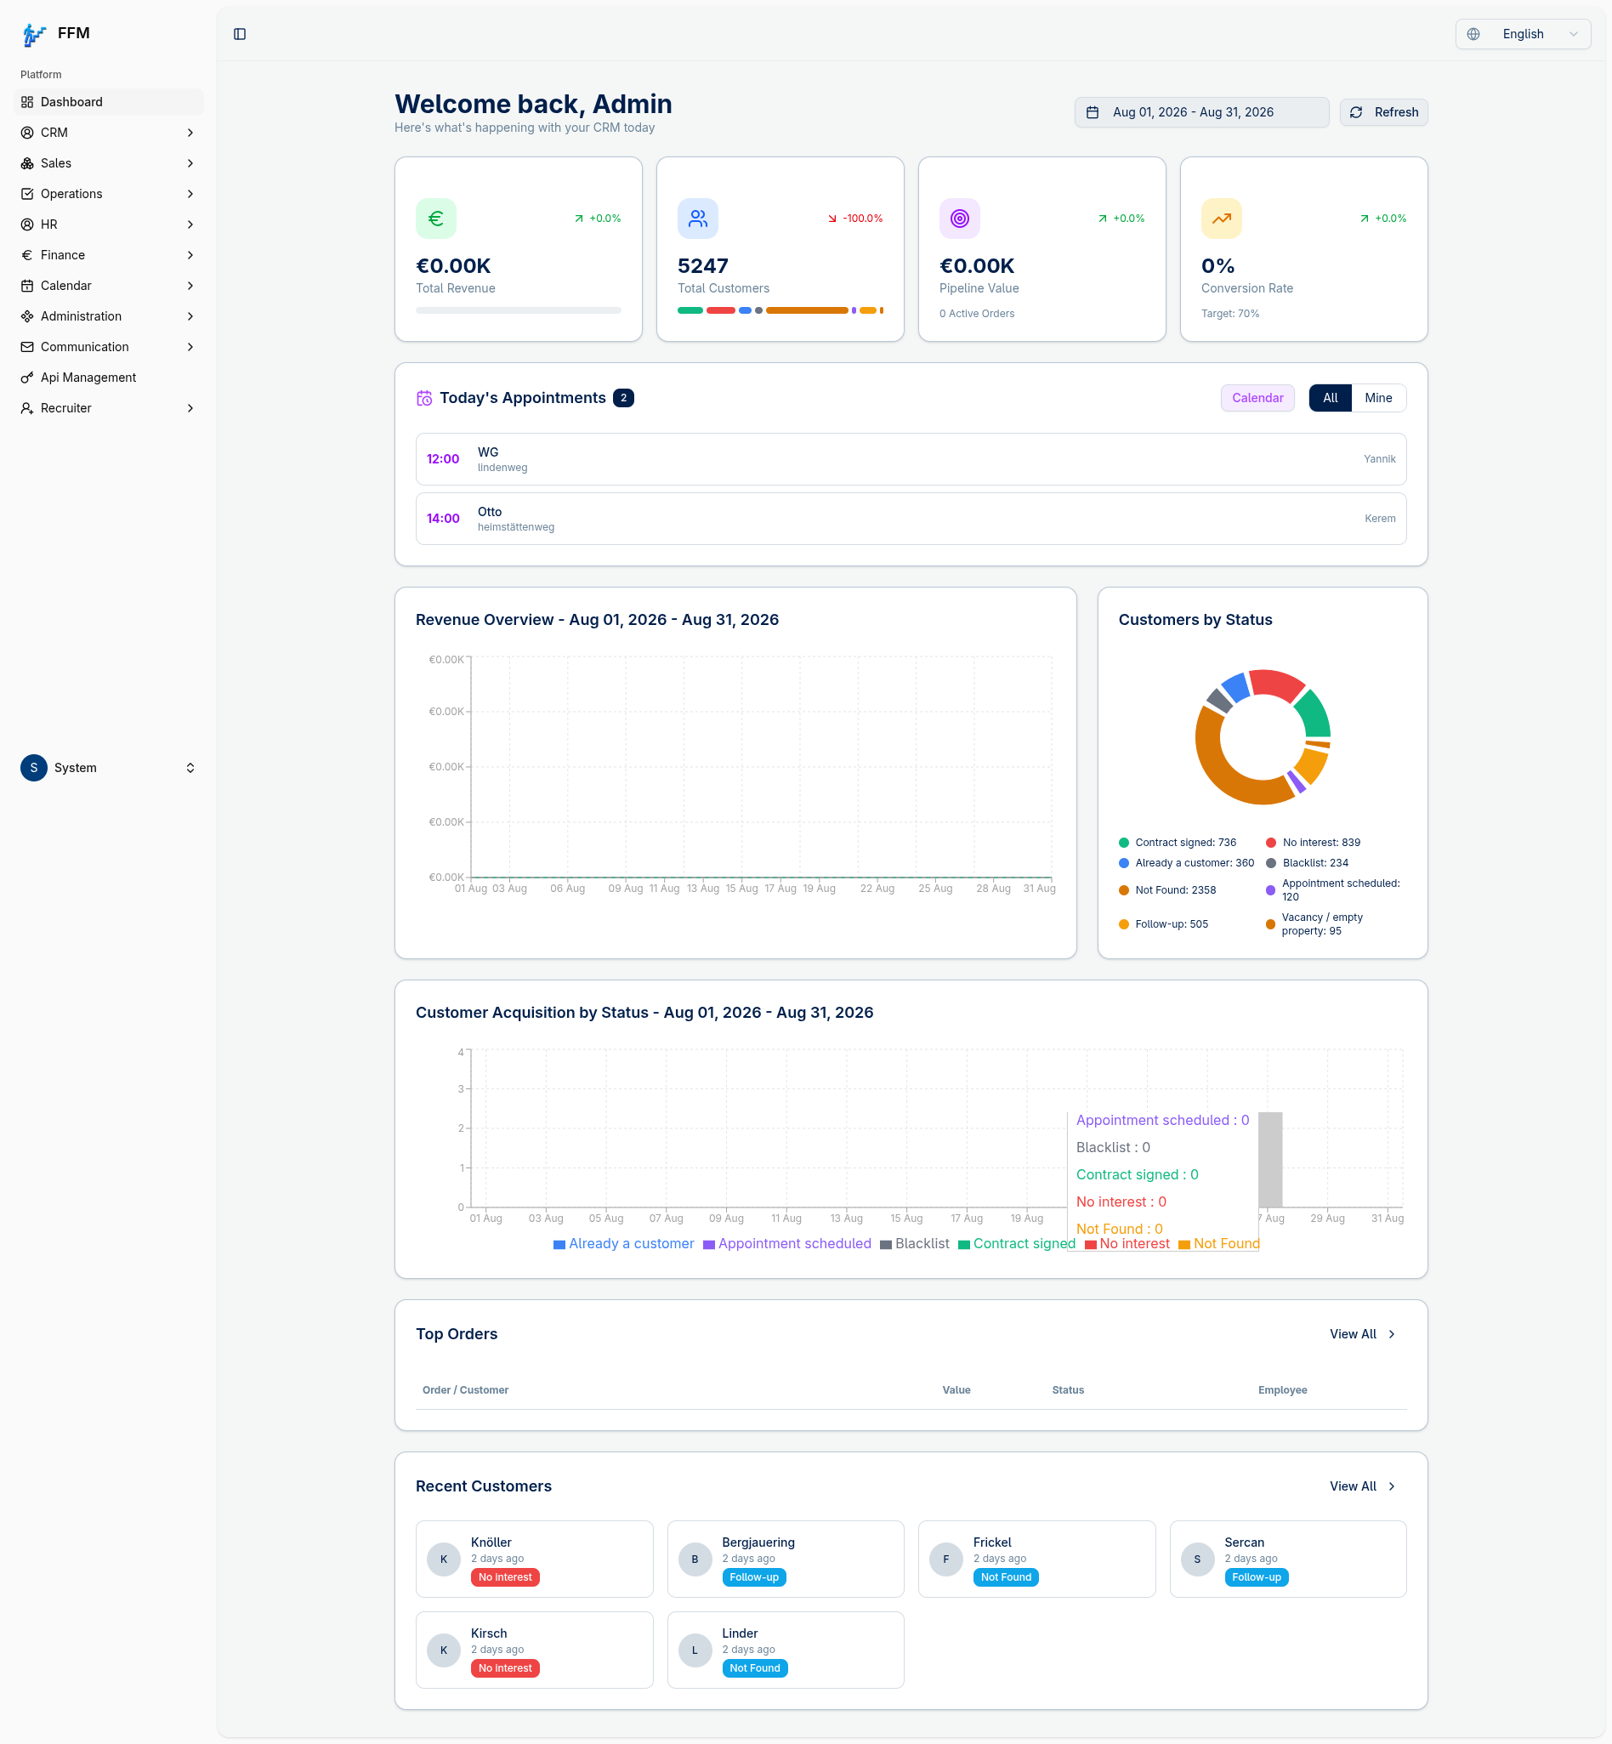Image resolution: width=1612 pixels, height=1744 pixels.
Task: Collapse the sidebar with the panel icon
Action: pos(240,34)
